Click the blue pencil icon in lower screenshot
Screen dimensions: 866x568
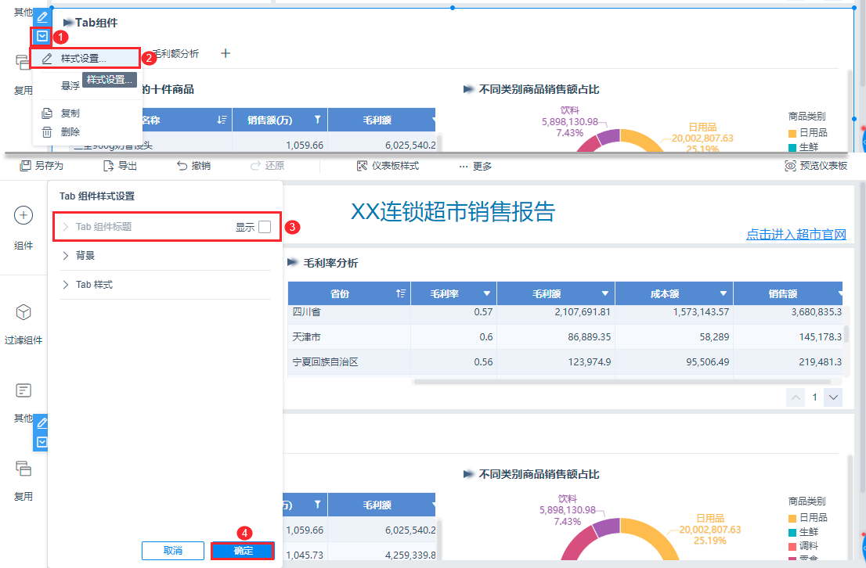pos(42,422)
